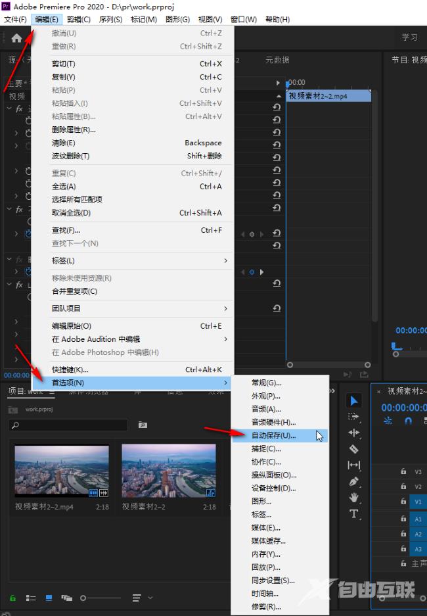Toggle insert sequences as nests icon
The image size is (427, 616).
(388, 421)
